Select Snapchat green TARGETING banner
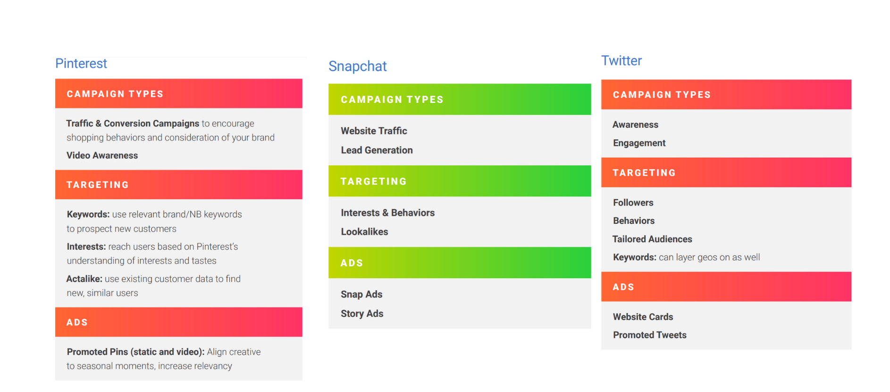The height and width of the screenshot is (392, 890). pos(459,181)
